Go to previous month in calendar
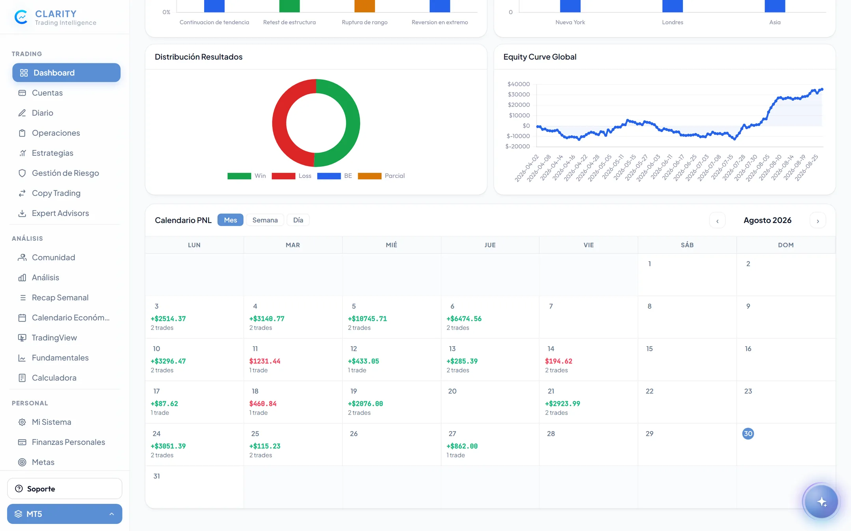Screen dimensions: 851x531 [x=717, y=221]
